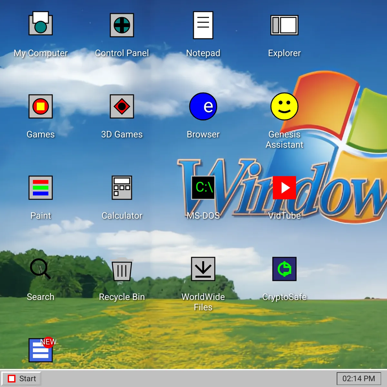Launch the Paint icon
Screen dimensions: 387x387
click(x=41, y=188)
